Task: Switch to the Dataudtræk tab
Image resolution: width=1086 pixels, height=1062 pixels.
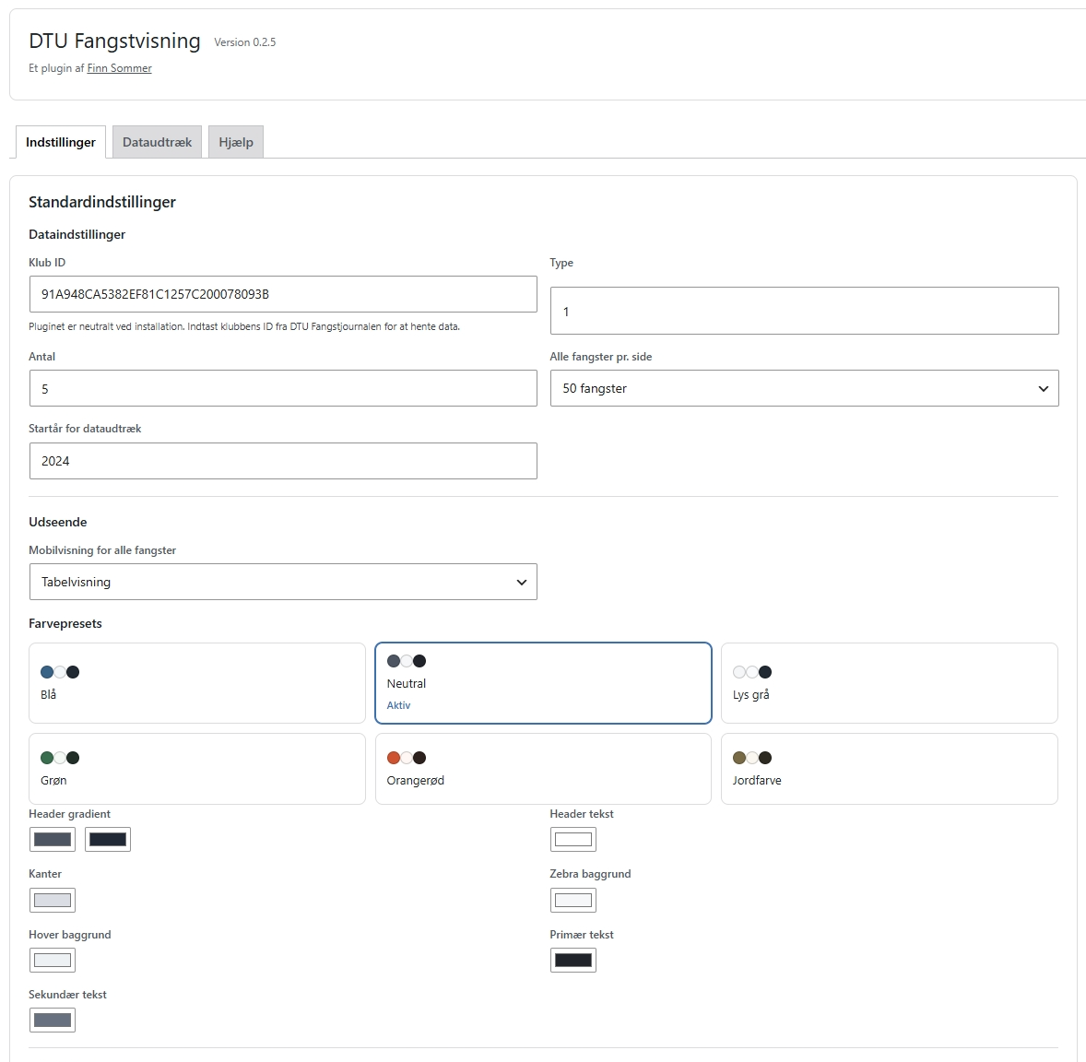Action: tap(158, 142)
